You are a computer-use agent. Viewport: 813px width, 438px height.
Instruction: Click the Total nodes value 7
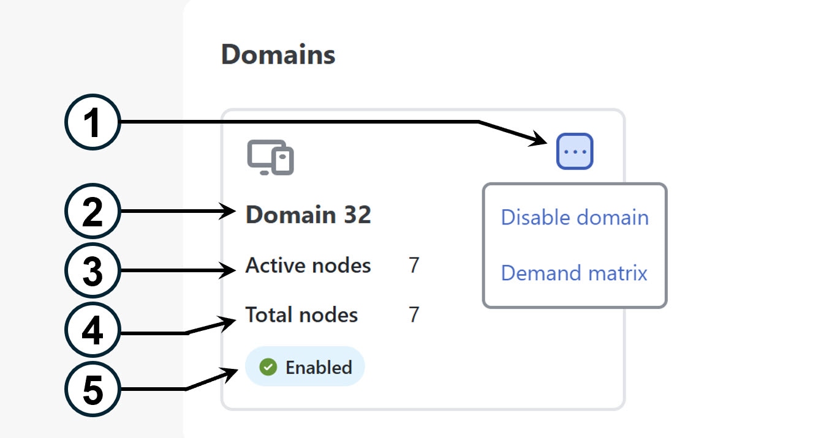[x=414, y=314]
